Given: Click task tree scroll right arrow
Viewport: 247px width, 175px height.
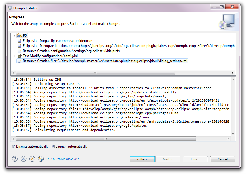Looking at the screenshot, I should (x=233, y=73).
